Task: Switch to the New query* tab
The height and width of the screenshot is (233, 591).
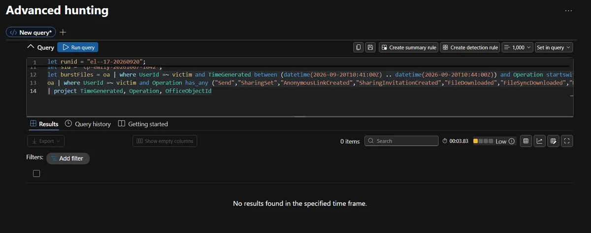Action: [31, 32]
